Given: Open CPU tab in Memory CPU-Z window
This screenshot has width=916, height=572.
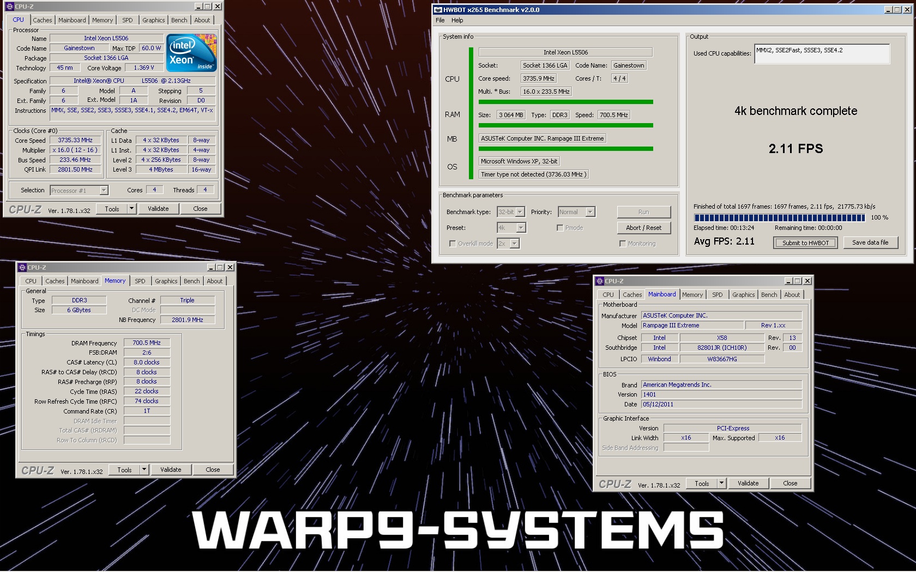Looking at the screenshot, I should click(x=31, y=281).
